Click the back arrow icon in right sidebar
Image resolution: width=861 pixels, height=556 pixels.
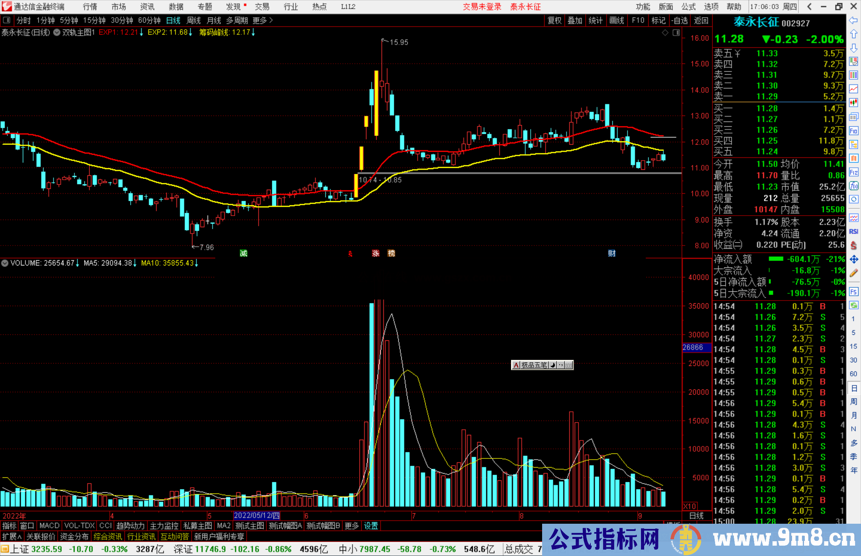(853, 20)
